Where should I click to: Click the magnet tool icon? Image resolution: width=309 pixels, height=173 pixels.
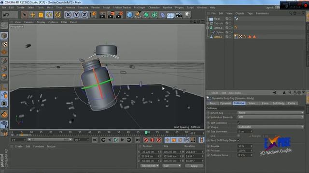[4, 114]
